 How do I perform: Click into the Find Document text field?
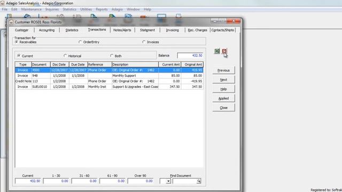click(x=185, y=181)
